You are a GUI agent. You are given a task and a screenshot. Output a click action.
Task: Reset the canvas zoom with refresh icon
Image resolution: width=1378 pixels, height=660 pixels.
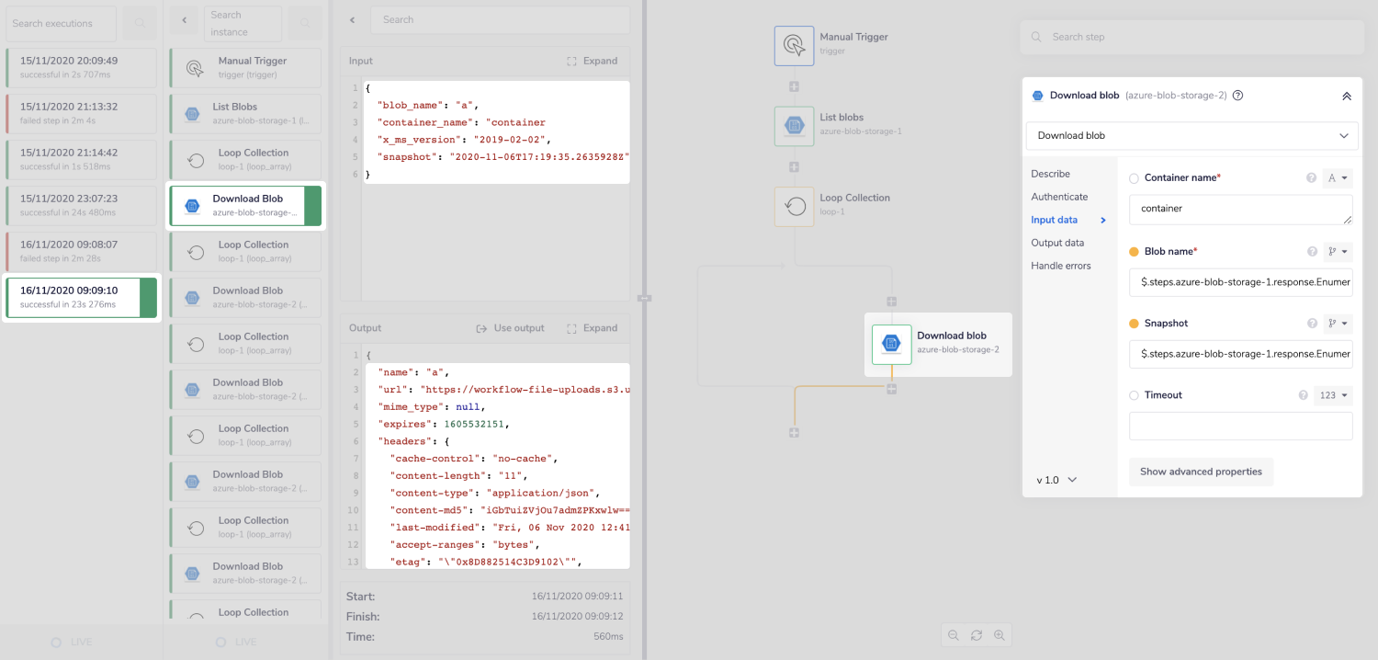977,634
